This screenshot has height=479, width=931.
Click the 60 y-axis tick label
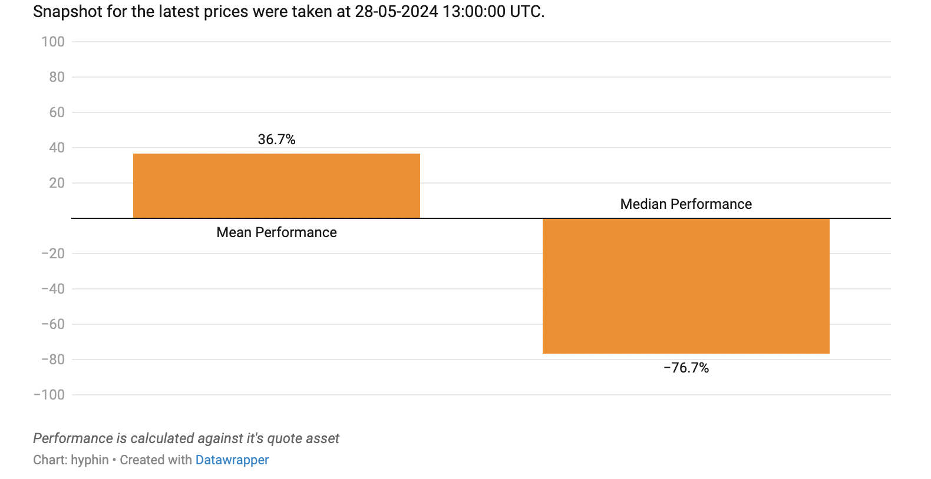57,112
